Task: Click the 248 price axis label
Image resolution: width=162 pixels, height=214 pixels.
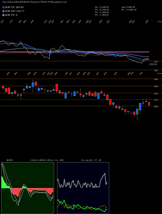Action: pos(156,79)
